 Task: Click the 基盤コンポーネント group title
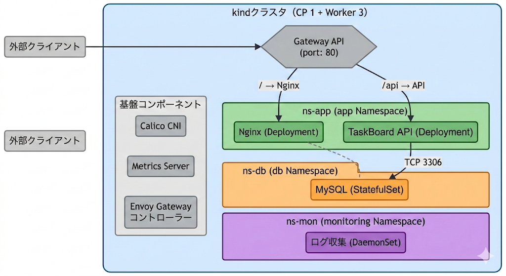tap(161, 104)
